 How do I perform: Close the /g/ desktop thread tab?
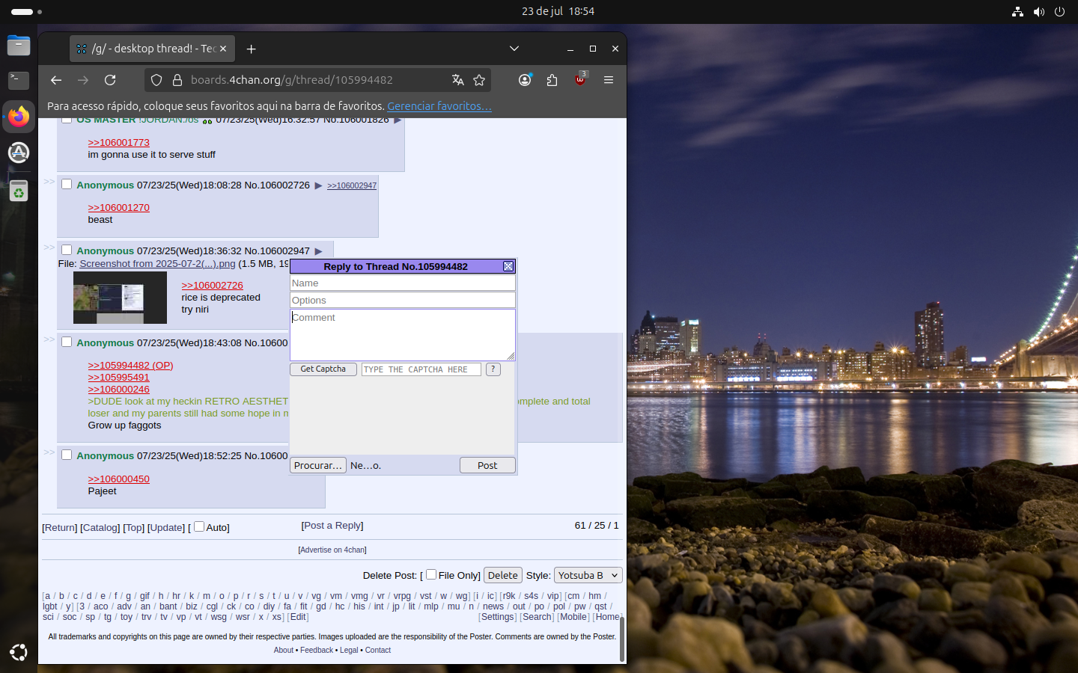[x=223, y=49]
